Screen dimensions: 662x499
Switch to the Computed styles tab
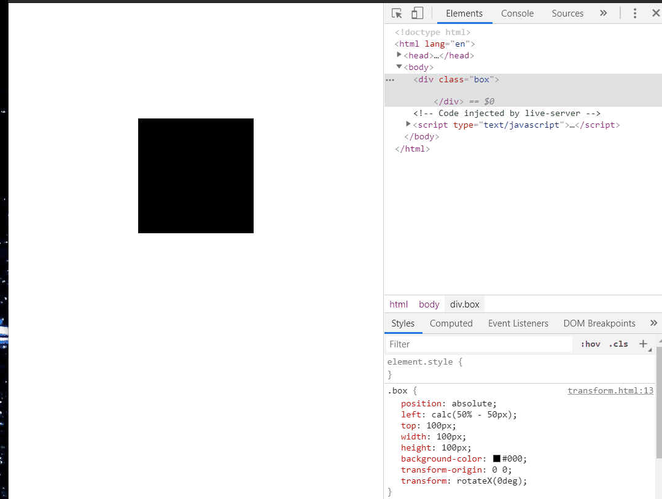point(451,323)
